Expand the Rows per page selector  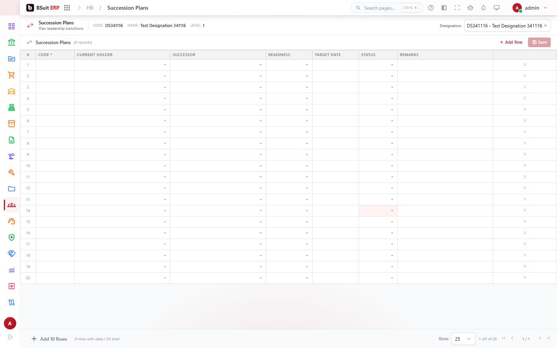click(463, 339)
